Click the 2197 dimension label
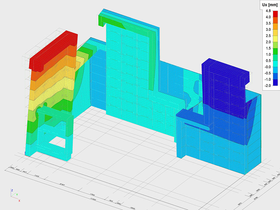 62,185
